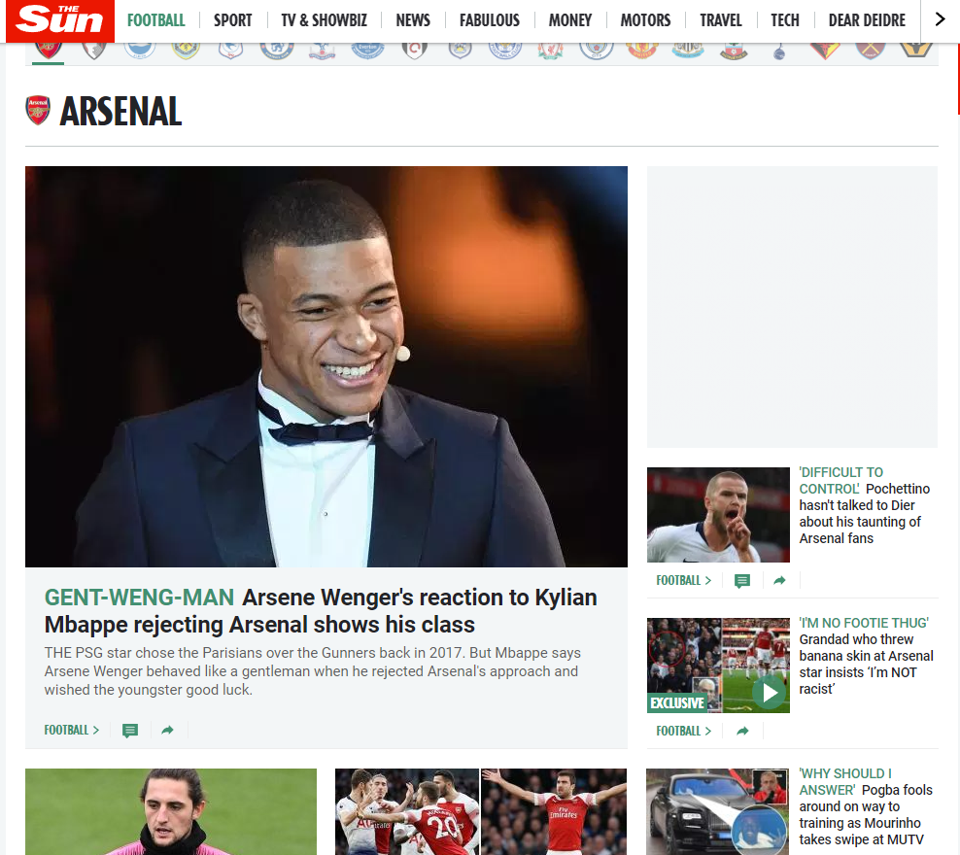Select the Cardiff City crest in club row
The width and height of the screenshot is (960, 855).
(x=231, y=51)
